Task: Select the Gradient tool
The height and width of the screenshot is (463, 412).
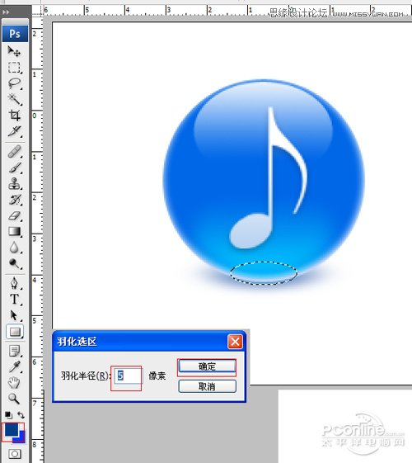Action: (x=14, y=231)
